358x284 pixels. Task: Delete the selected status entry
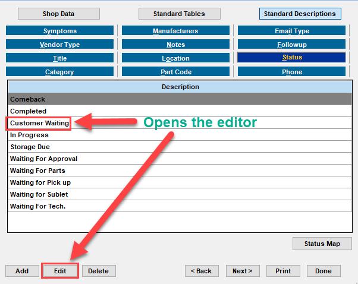coord(98,271)
